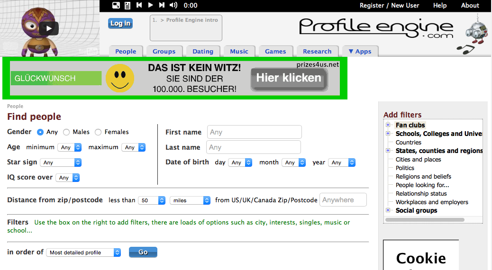
Task: Open the maximum age dropdown
Action: click(x=134, y=147)
